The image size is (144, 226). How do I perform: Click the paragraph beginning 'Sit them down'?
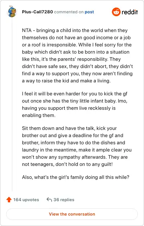click(77, 146)
